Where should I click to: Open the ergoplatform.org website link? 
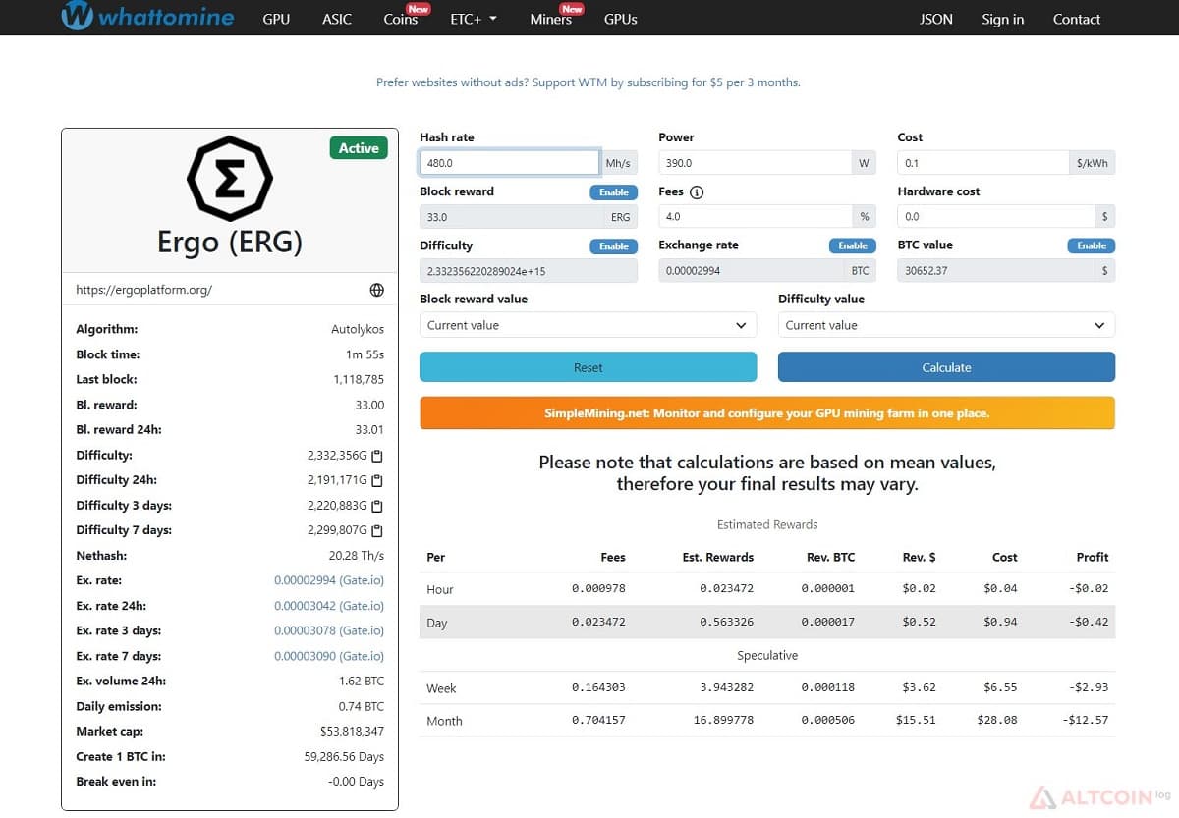[x=144, y=290]
